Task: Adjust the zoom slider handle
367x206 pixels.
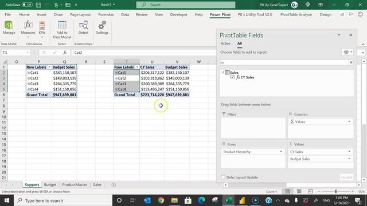Action: [x=335, y=191]
